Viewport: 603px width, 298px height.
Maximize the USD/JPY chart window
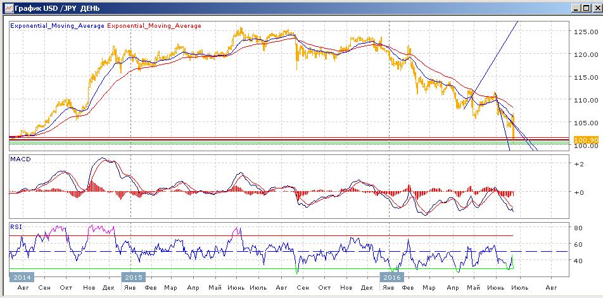coord(585,8)
